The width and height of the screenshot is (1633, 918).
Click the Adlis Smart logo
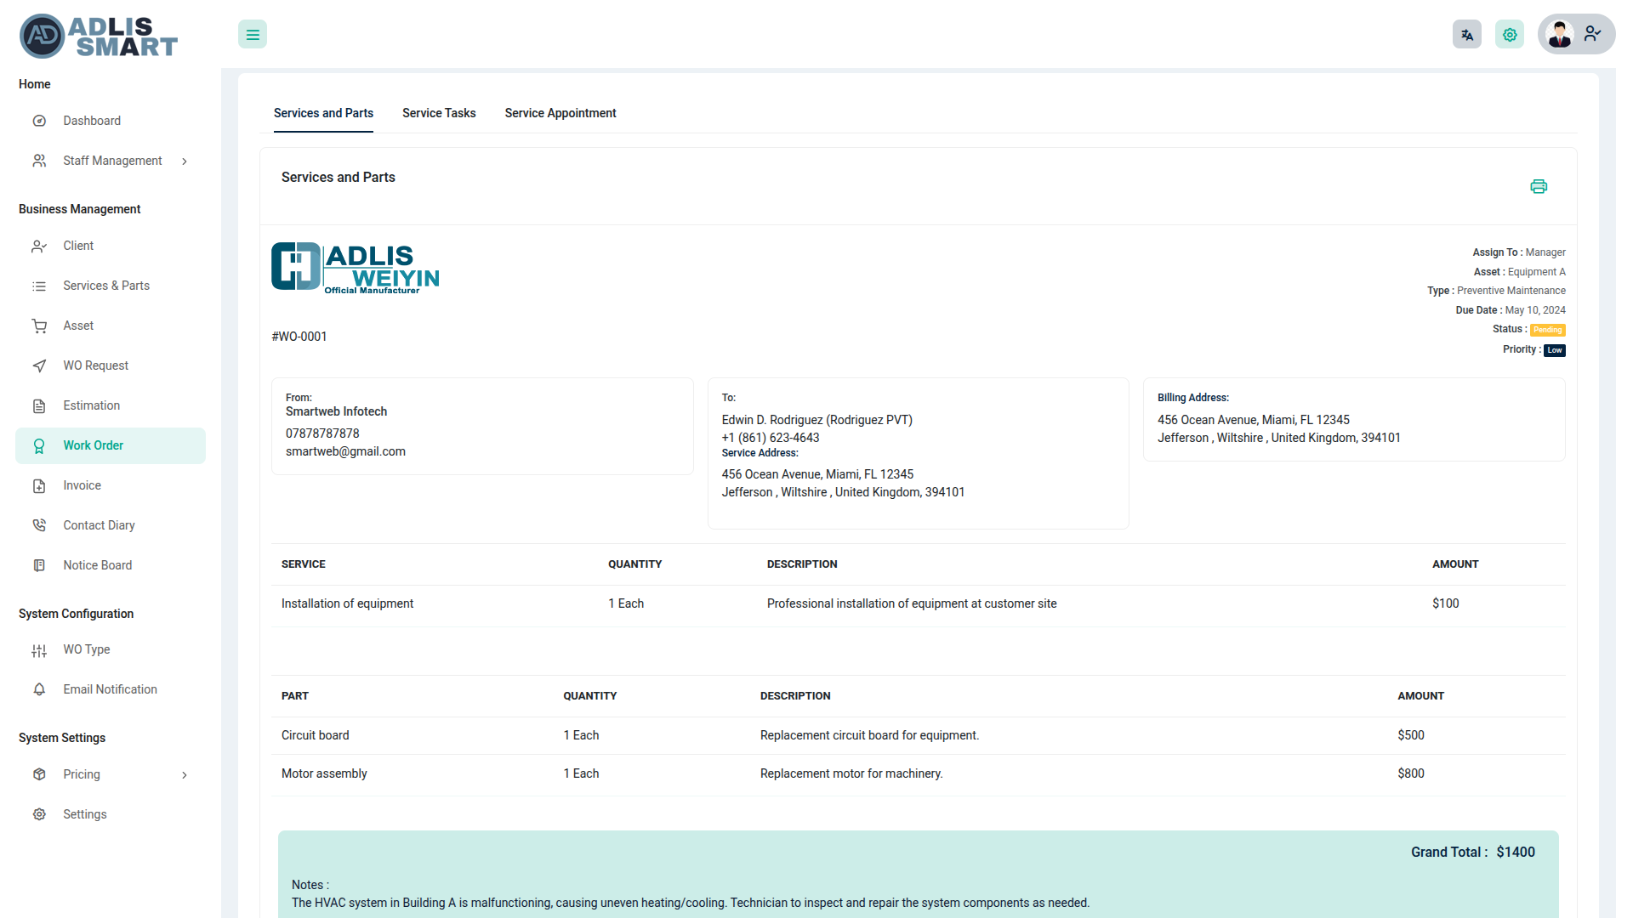point(99,37)
